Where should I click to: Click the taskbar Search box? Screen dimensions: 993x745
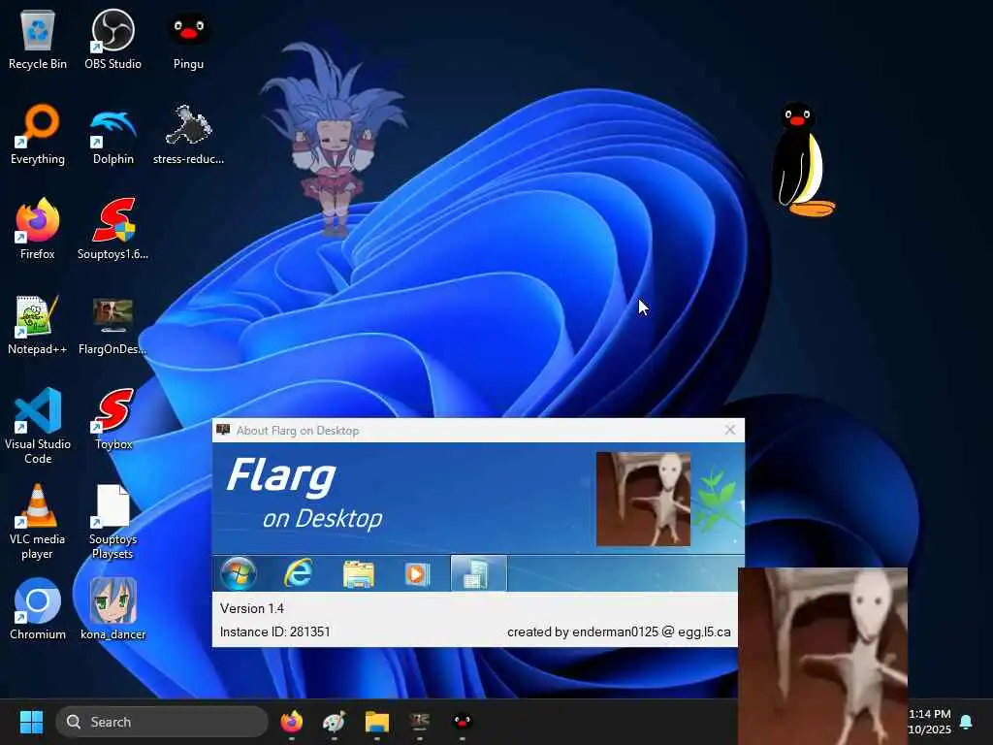pos(162,722)
